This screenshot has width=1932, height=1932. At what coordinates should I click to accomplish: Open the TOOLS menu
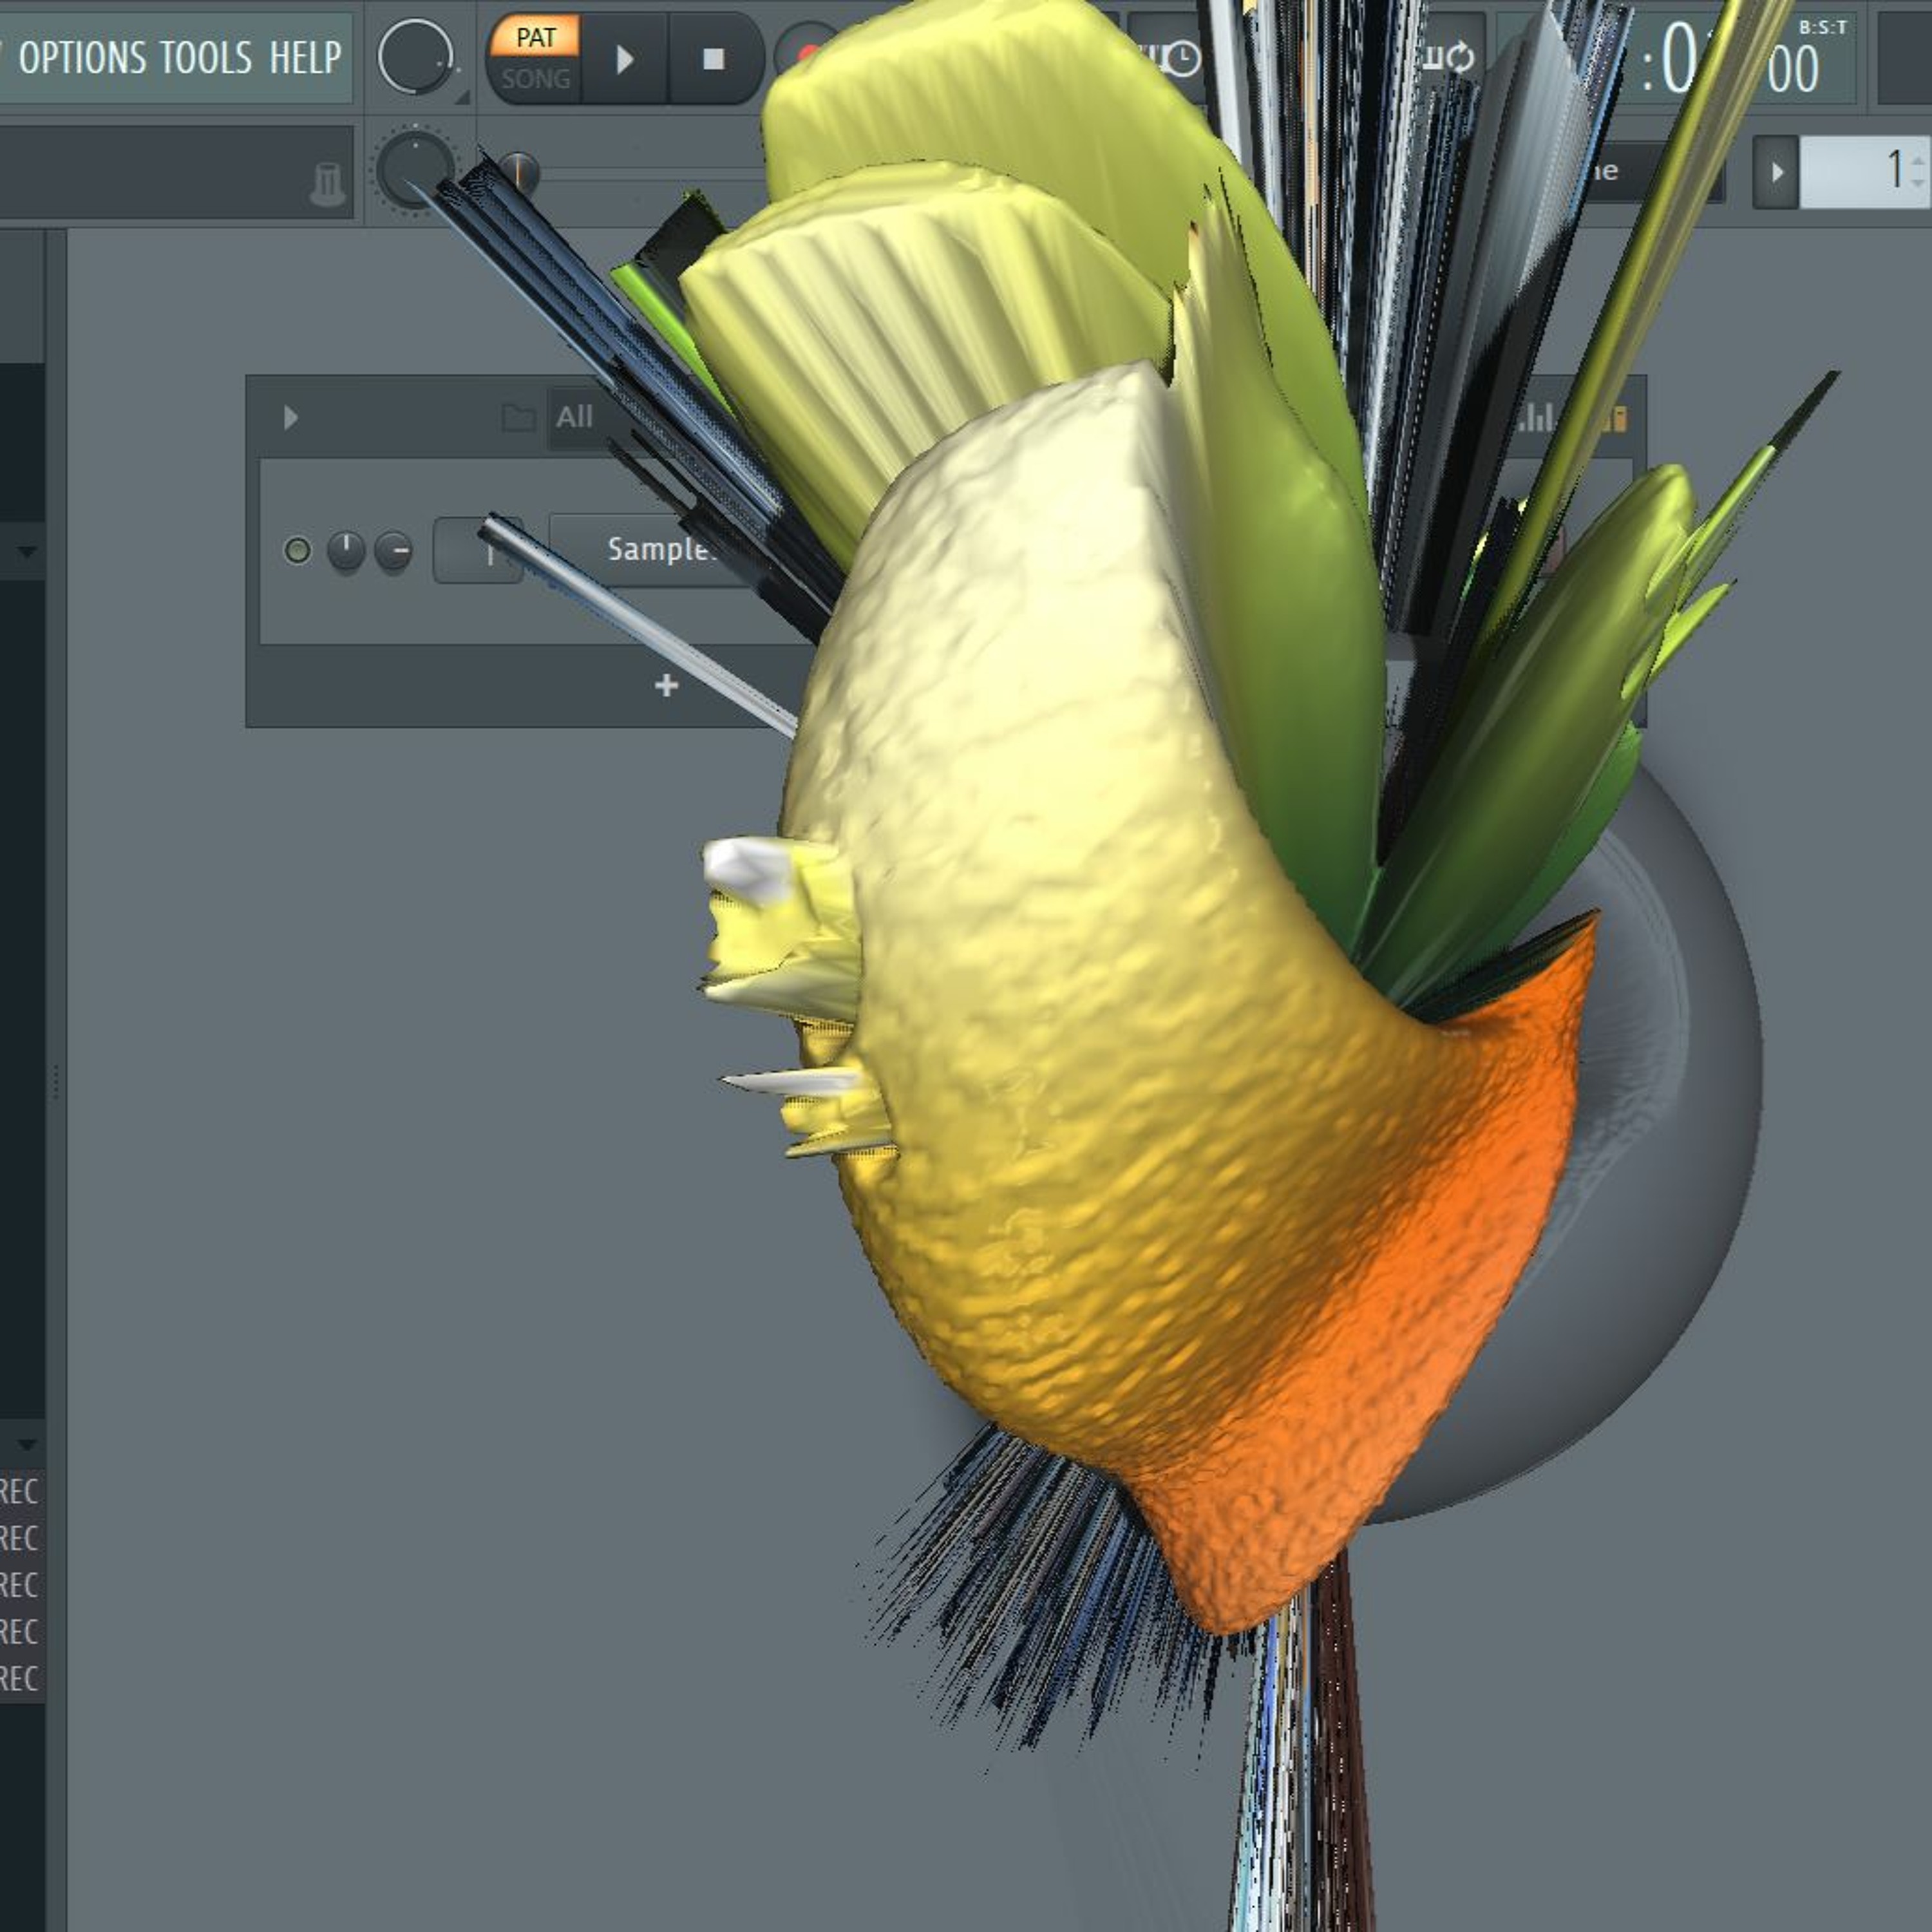tap(206, 58)
